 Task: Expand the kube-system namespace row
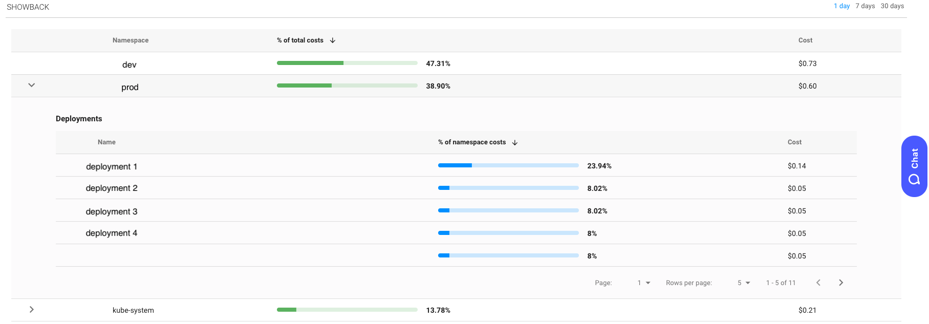tap(32, 310)
